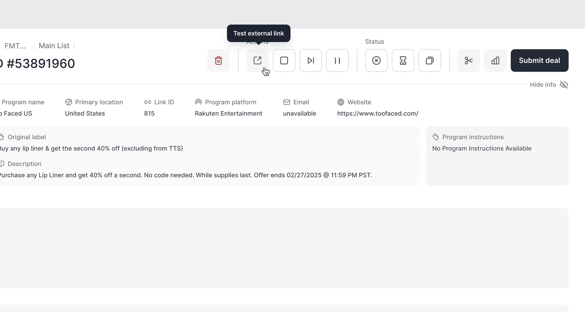Click the Submit deal button
This screenshot has height=312, width=585.
click(x=540, y=61)
